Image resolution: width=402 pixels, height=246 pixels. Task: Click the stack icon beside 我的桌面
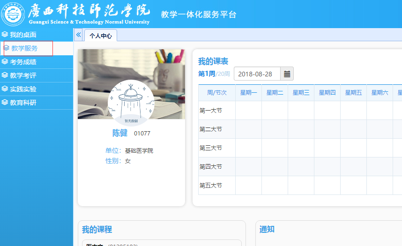point(5,35)
